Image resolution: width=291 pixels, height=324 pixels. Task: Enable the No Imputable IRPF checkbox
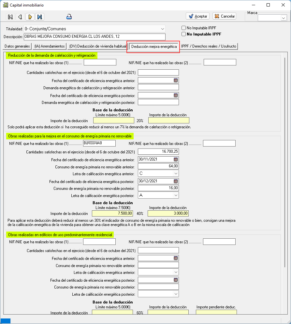183,28
